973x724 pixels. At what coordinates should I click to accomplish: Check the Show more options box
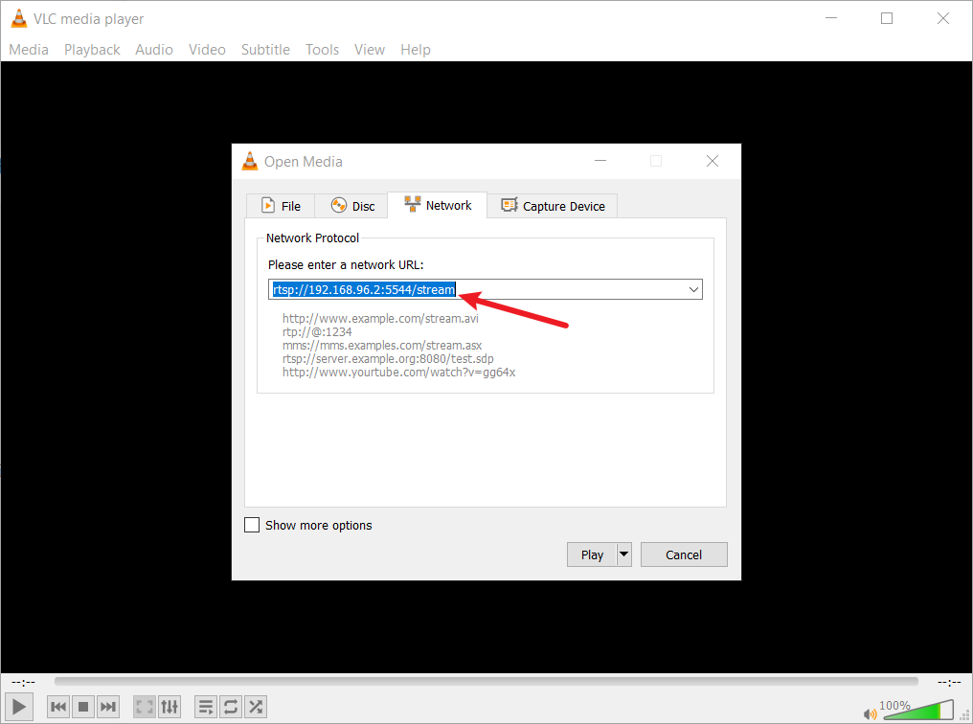coord(253,525)
